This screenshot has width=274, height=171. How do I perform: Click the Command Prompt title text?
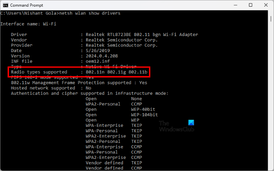click(27, 5)
